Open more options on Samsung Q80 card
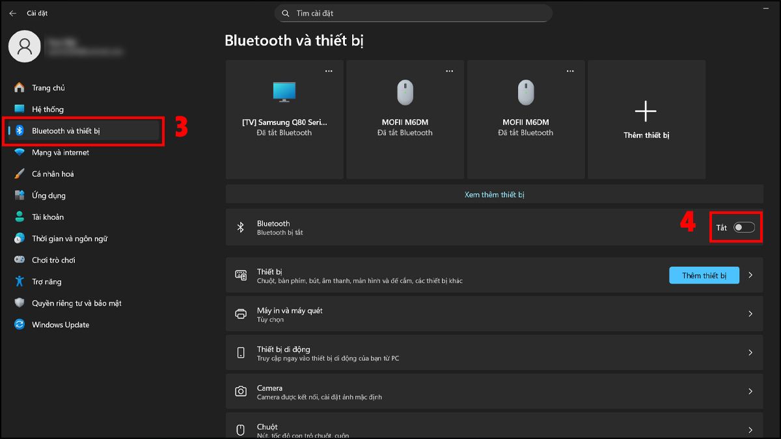781x439 pixels. pos(329,70)
